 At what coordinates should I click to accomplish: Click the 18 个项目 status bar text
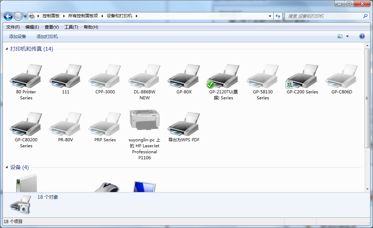click(13, 221)
